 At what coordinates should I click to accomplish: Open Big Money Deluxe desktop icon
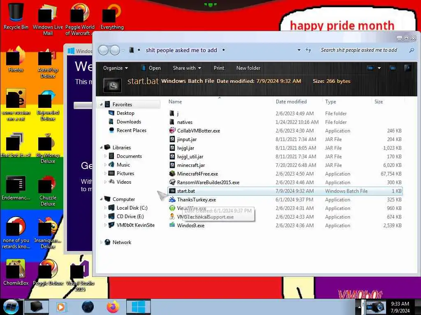(x=48, y=148)
